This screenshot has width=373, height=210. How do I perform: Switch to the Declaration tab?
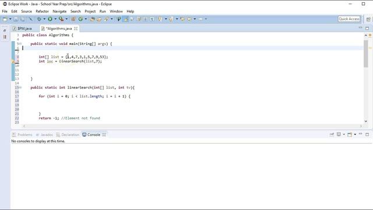(x=68, y=135)
